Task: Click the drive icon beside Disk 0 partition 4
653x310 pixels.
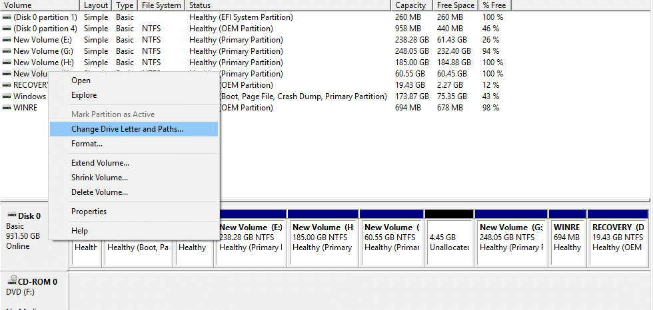Action: point(7,29)
